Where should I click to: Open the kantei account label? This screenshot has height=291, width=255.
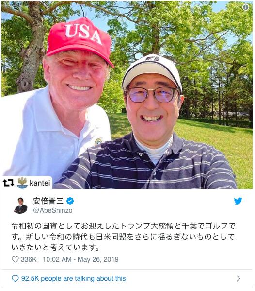point(40,183)
